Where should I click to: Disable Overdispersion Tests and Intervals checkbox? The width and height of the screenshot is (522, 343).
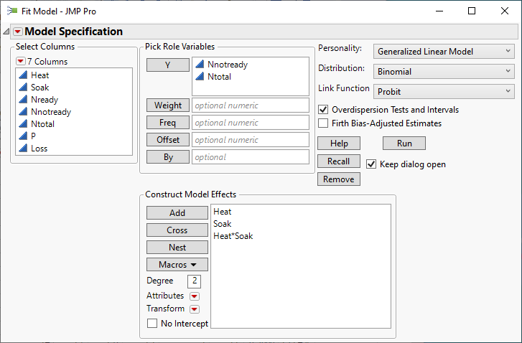coord(323,110)
